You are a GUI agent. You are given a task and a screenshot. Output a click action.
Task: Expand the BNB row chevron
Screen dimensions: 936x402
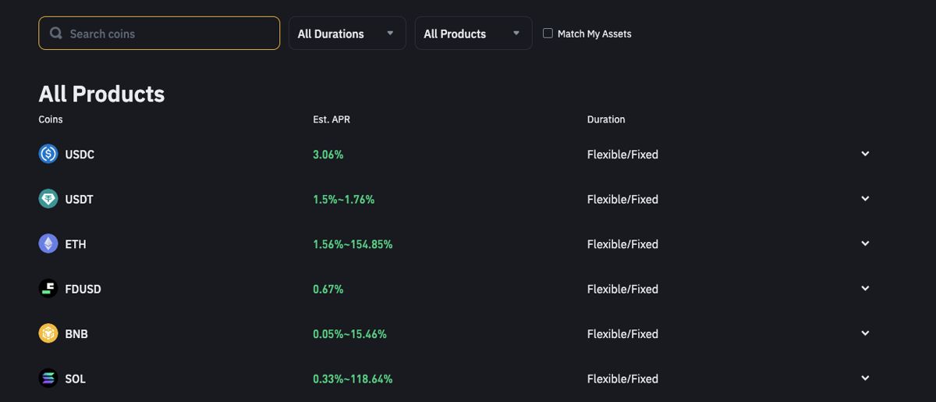(x=865, y=333)
